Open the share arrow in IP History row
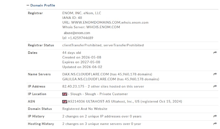The height and width of the screenshot is (129, 220). click(x=215, y=116)
